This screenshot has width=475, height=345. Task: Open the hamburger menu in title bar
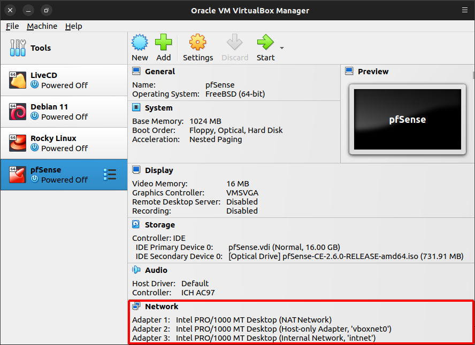point(465,10)
